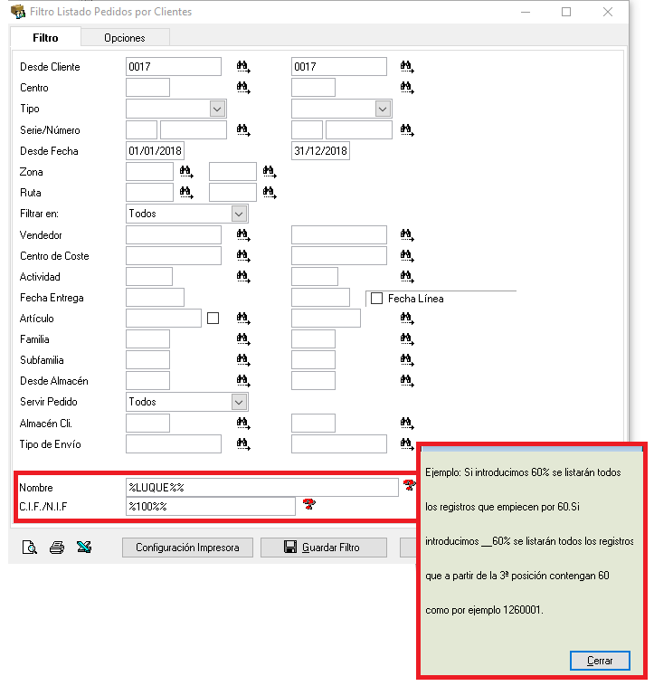Click red question mark help beside C.I.F./N.I.F
Screen dimensions: 654x686
[309, 504]
